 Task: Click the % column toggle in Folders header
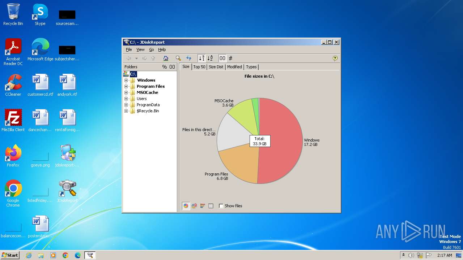165,67
